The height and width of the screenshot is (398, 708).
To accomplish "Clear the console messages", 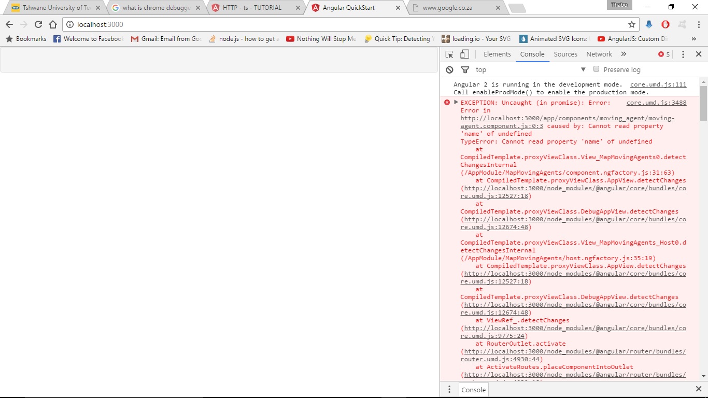I will coord(449,69).
